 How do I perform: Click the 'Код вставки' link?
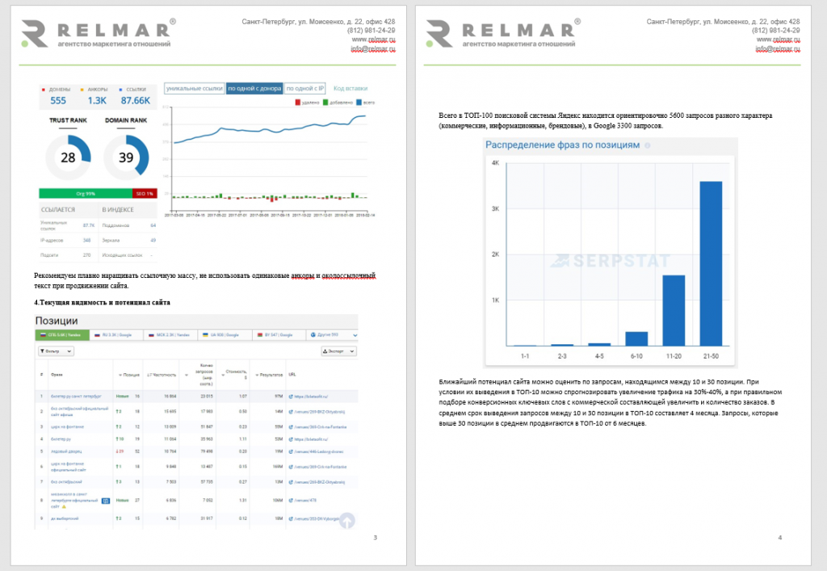click(x=351, y=89)
